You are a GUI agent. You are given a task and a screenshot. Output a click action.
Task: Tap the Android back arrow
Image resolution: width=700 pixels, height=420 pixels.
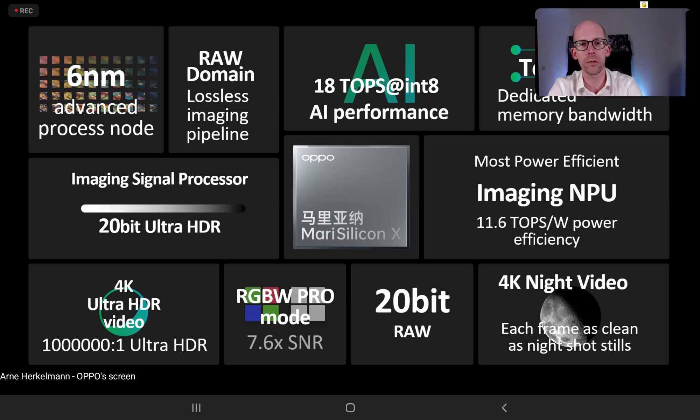pos(504,408)
